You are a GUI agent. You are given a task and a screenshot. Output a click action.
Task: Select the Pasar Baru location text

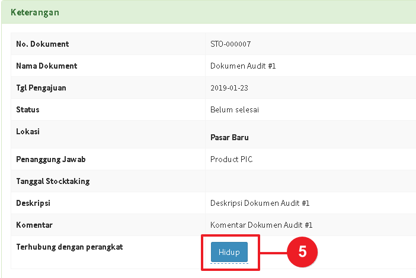[229, 137]
